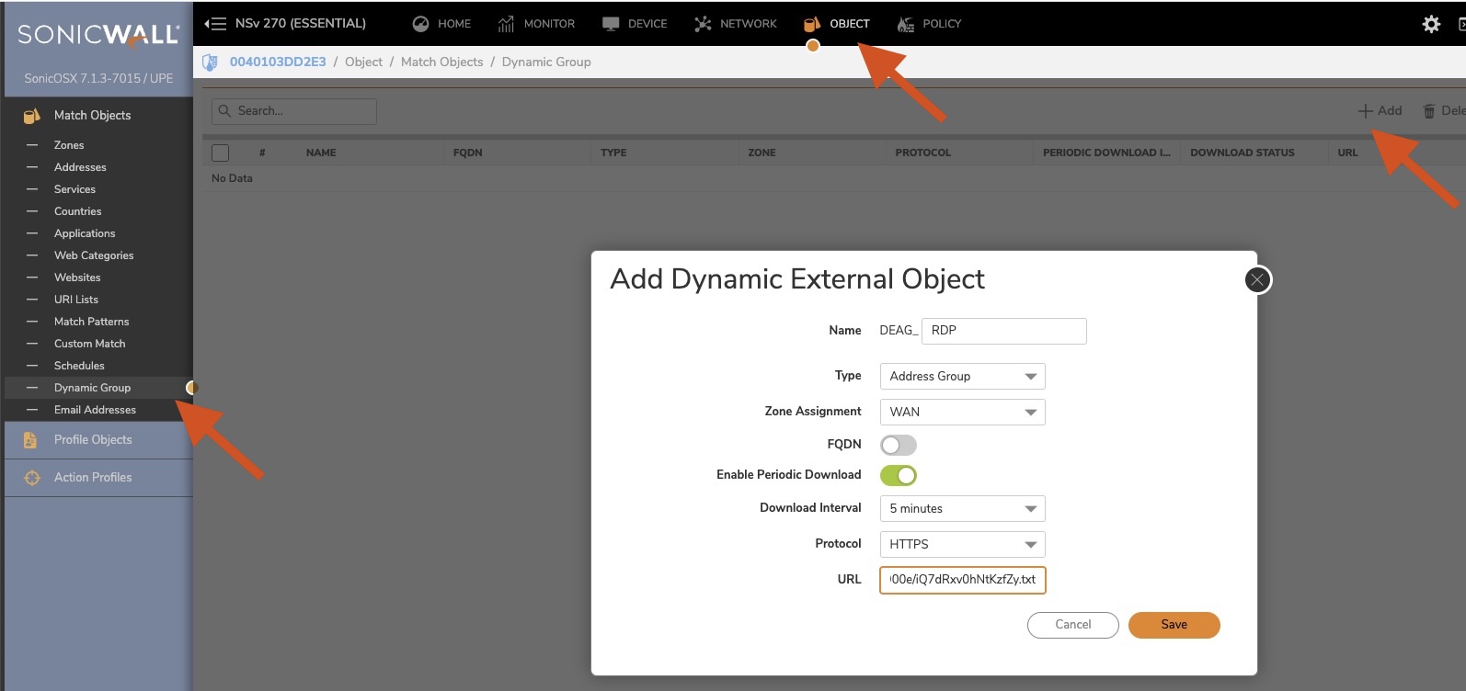The width and height of the screenshot is (1466, 691).
Task: Open the Type dropdown showing Address Group
Action: [x=962, y=377]
